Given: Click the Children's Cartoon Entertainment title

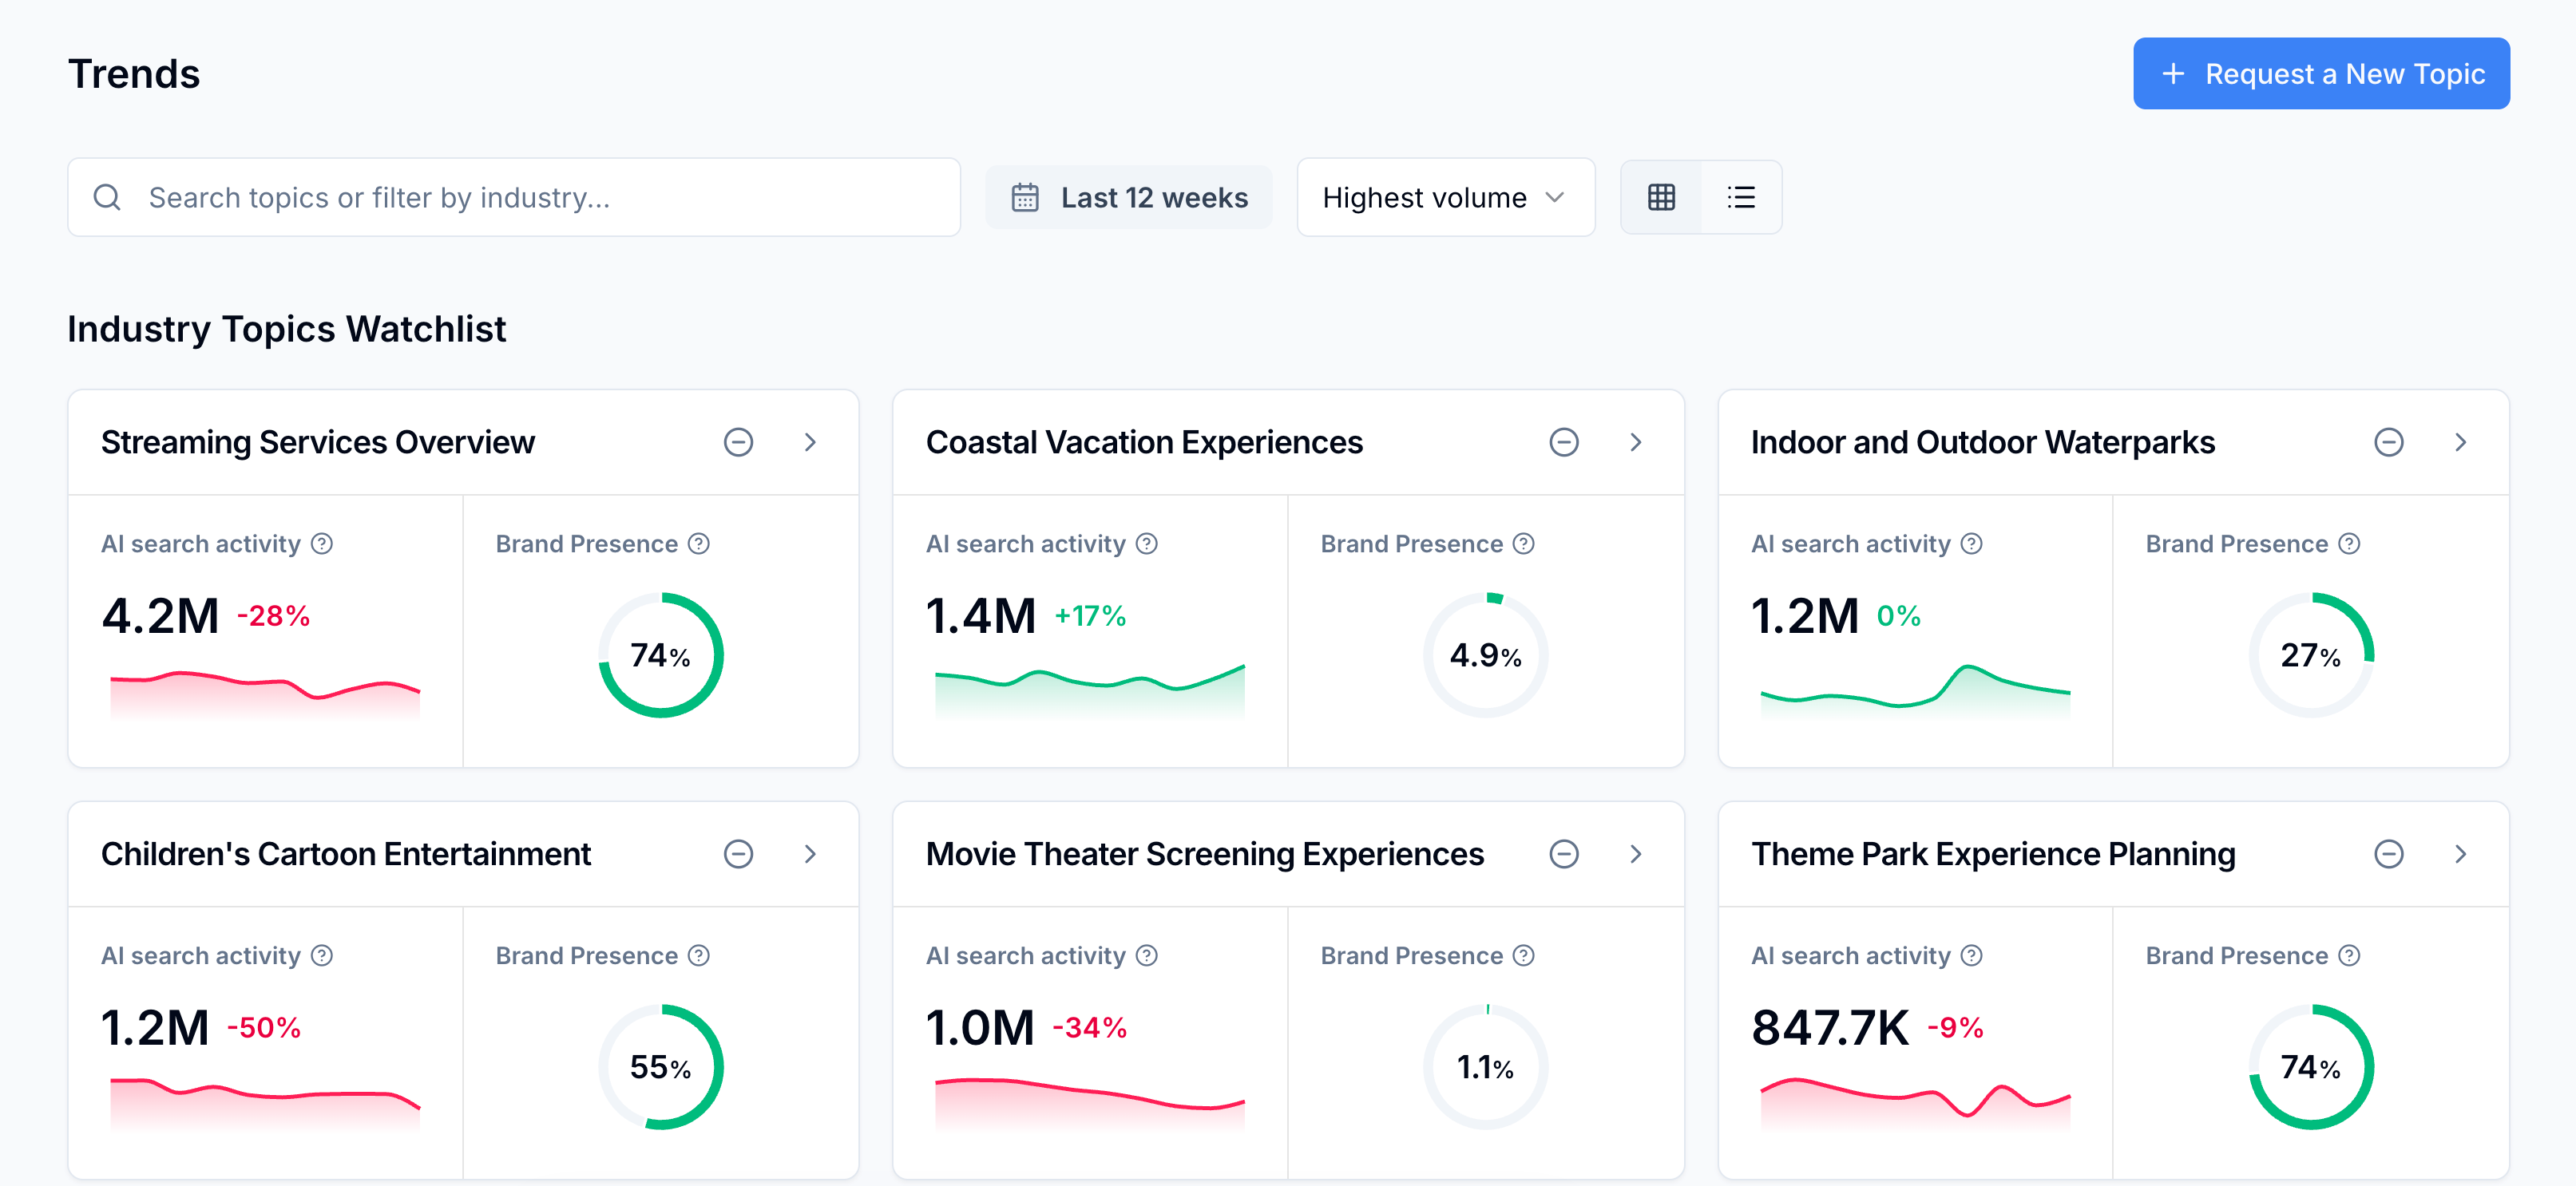Looking at the screenshot, I should pos(346,853).
